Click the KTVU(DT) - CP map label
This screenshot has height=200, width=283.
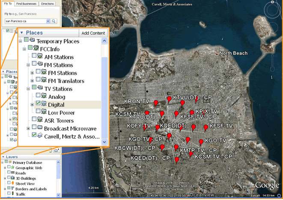[192, 97]
